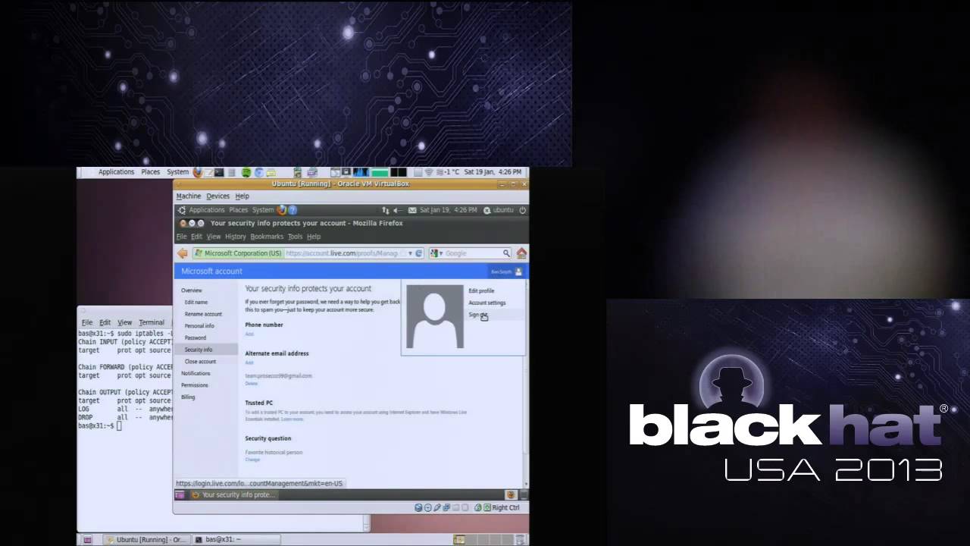
Task: Click the Add link under Phone number
Action: [x=249, y=334]
